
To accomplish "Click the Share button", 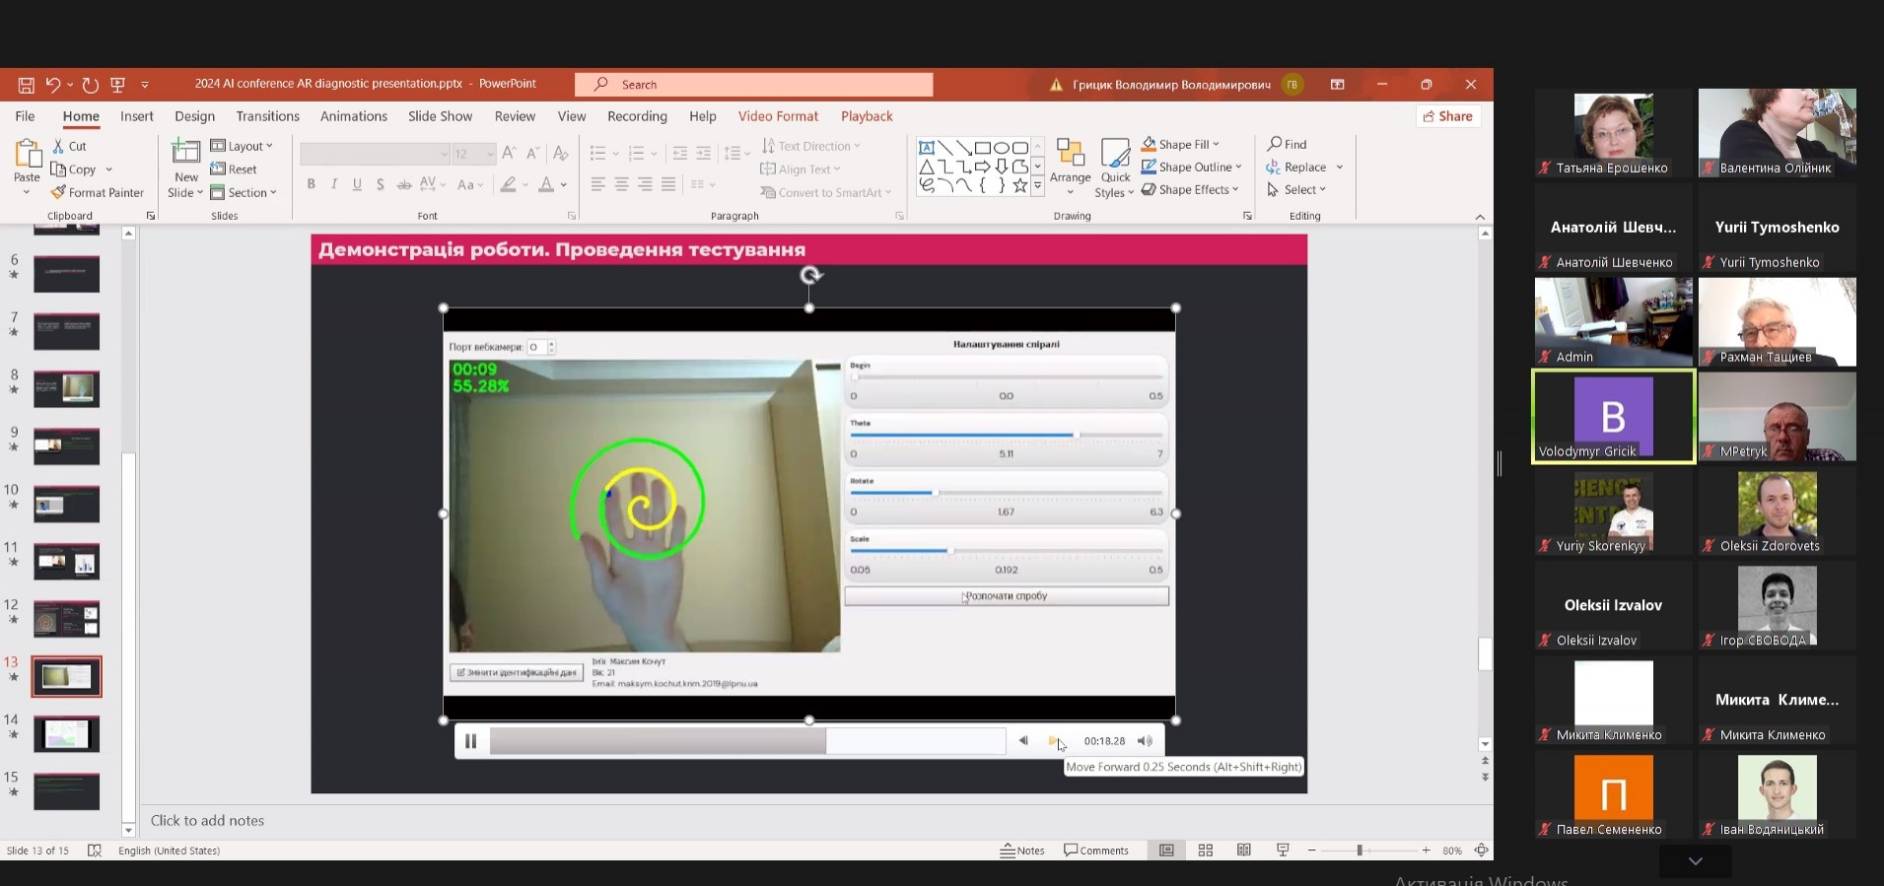I will point(1447,116).
